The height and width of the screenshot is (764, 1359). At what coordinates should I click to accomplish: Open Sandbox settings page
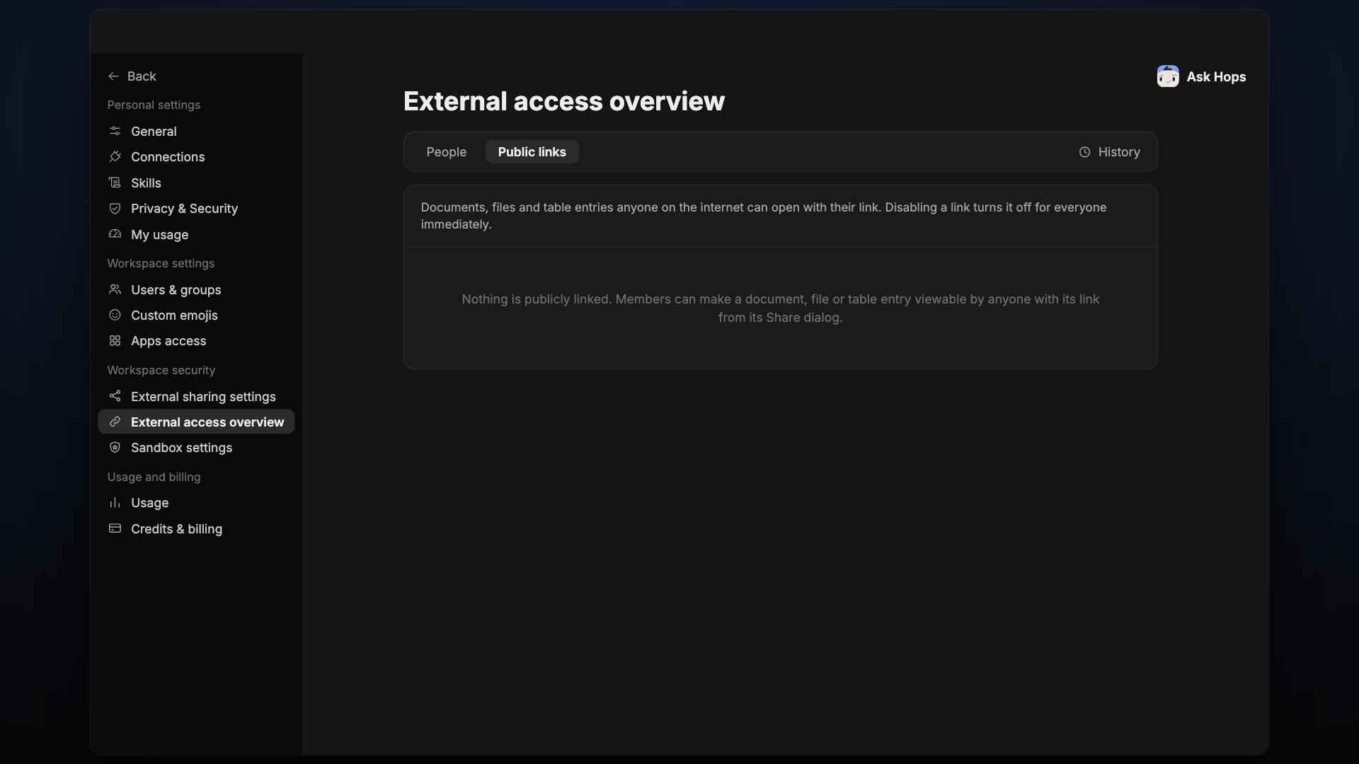click(196, 447)
